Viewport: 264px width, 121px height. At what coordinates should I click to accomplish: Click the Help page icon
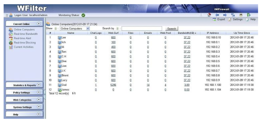[247, 20]
